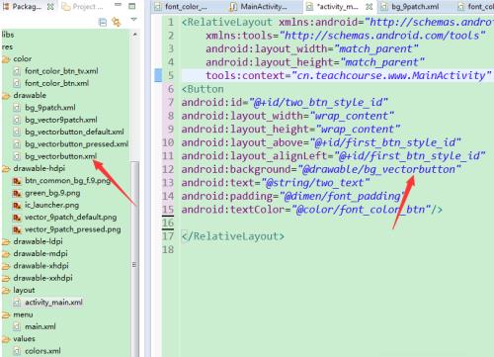Toggle Link with Editor icon

point(117,22)
